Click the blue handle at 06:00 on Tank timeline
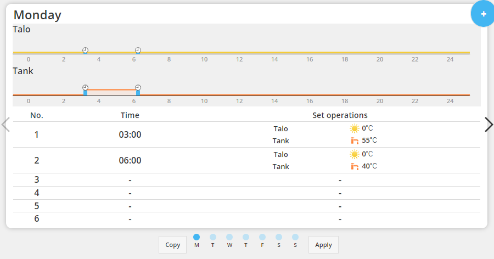494x259 pixels. point(138,93)
